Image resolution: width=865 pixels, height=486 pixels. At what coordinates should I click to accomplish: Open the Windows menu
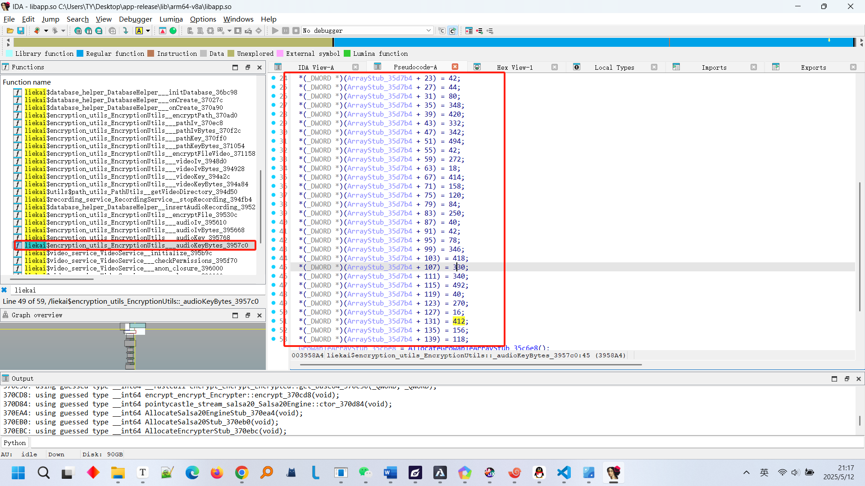pos(238,19)
